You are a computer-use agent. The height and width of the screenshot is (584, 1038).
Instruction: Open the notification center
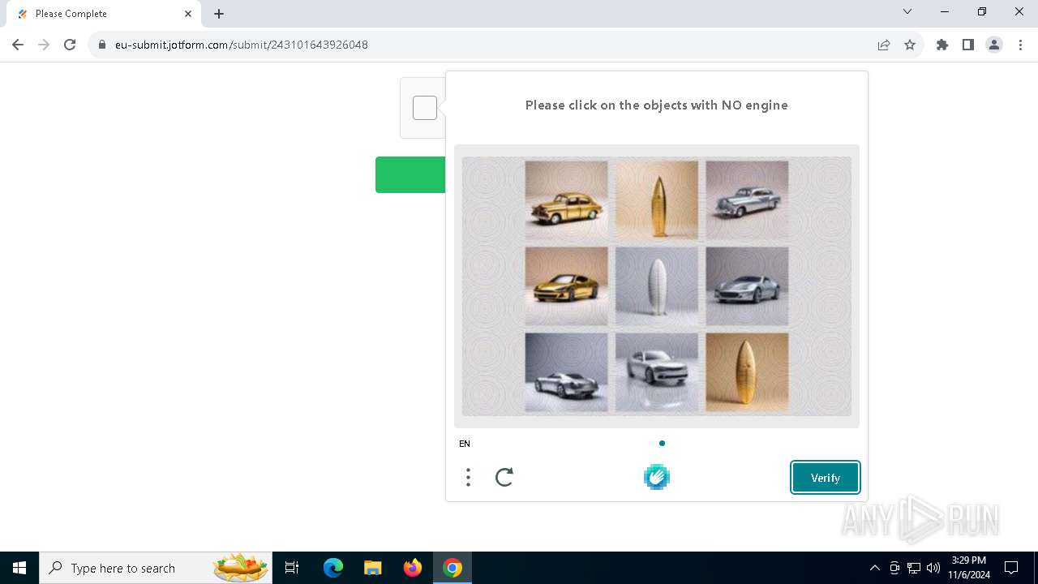1011,568
